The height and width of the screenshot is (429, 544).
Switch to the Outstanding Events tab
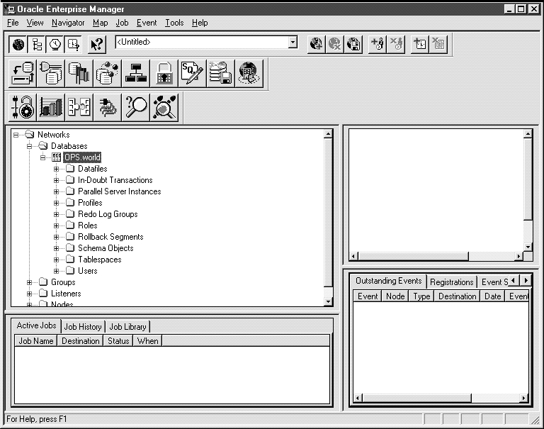389,281
